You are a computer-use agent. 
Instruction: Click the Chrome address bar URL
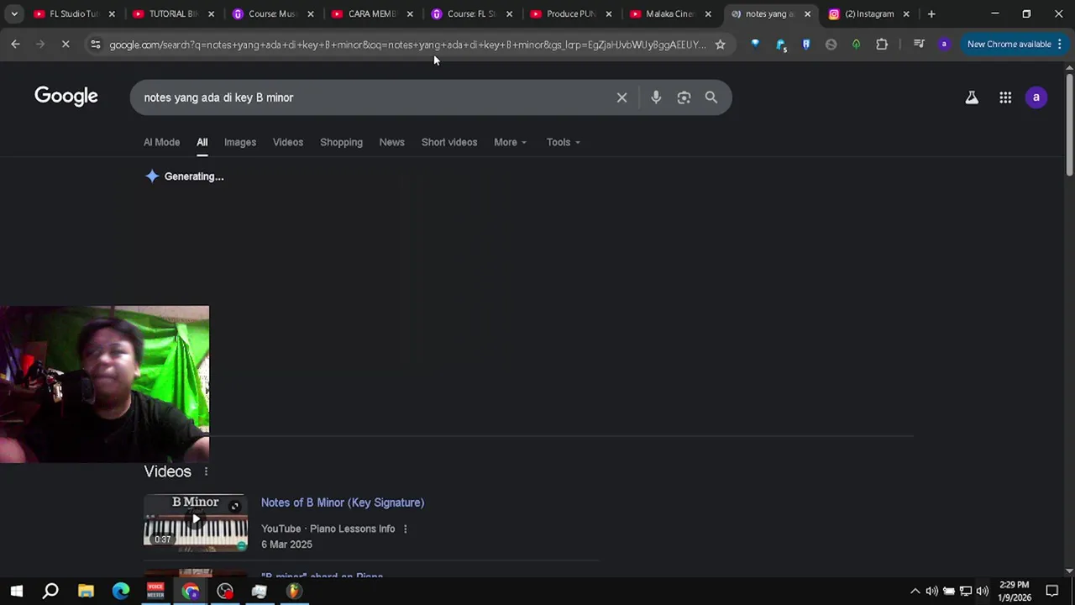(x=407, y=45)
